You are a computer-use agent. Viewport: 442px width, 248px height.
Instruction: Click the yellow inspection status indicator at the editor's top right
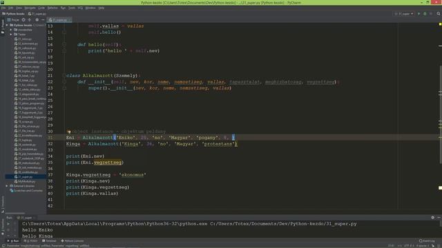(x=440, y=25)
